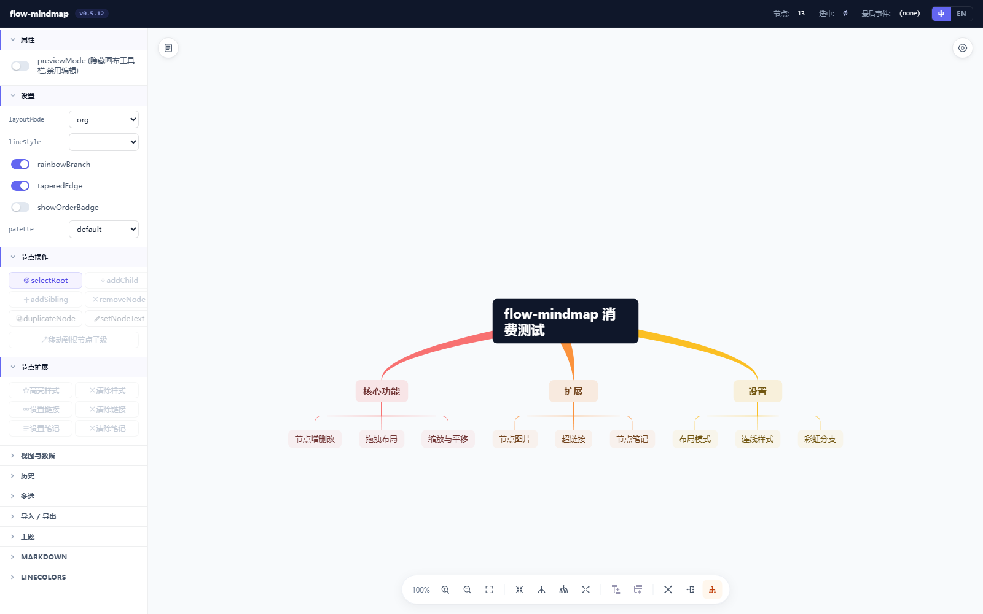Screen dimensions: 983x614
Task: Expand the 视图与数据 section
Action: (74, 456)
